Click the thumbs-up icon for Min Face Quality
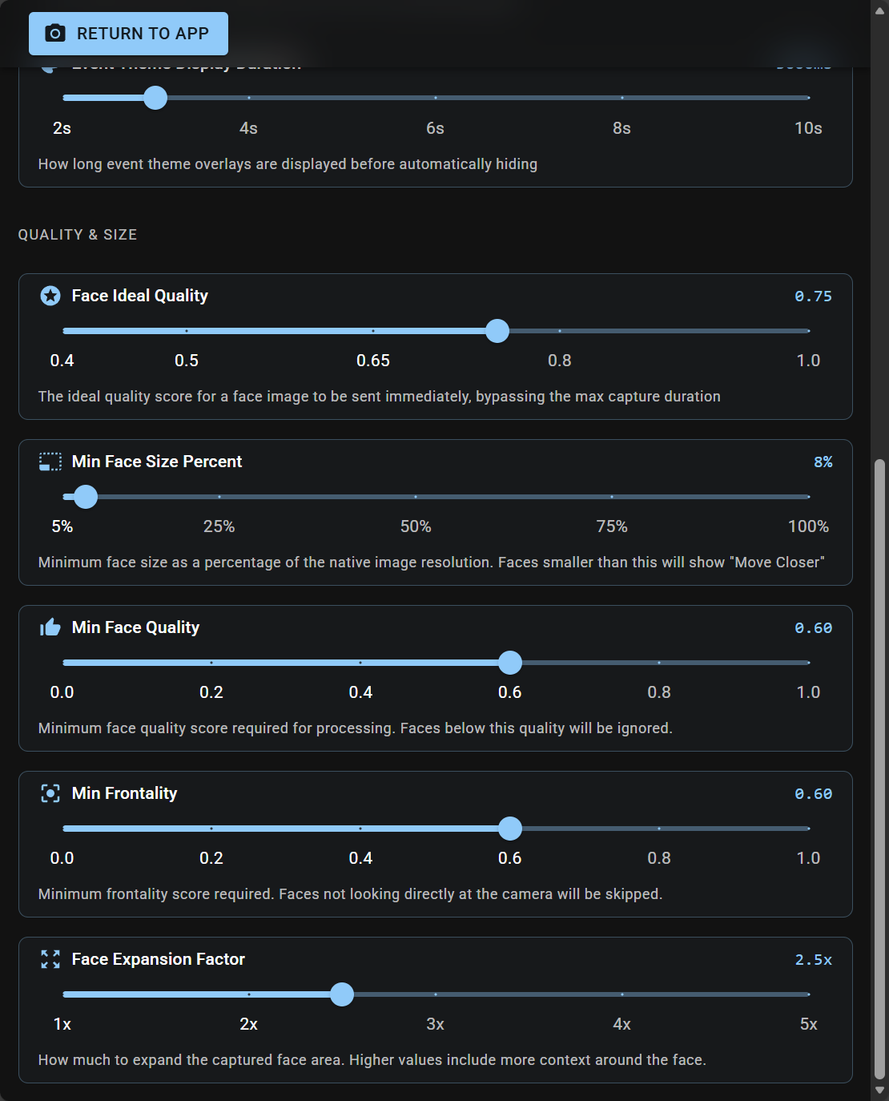Image resolution: width=889 pixels, height=1101 pixels. 50,627
